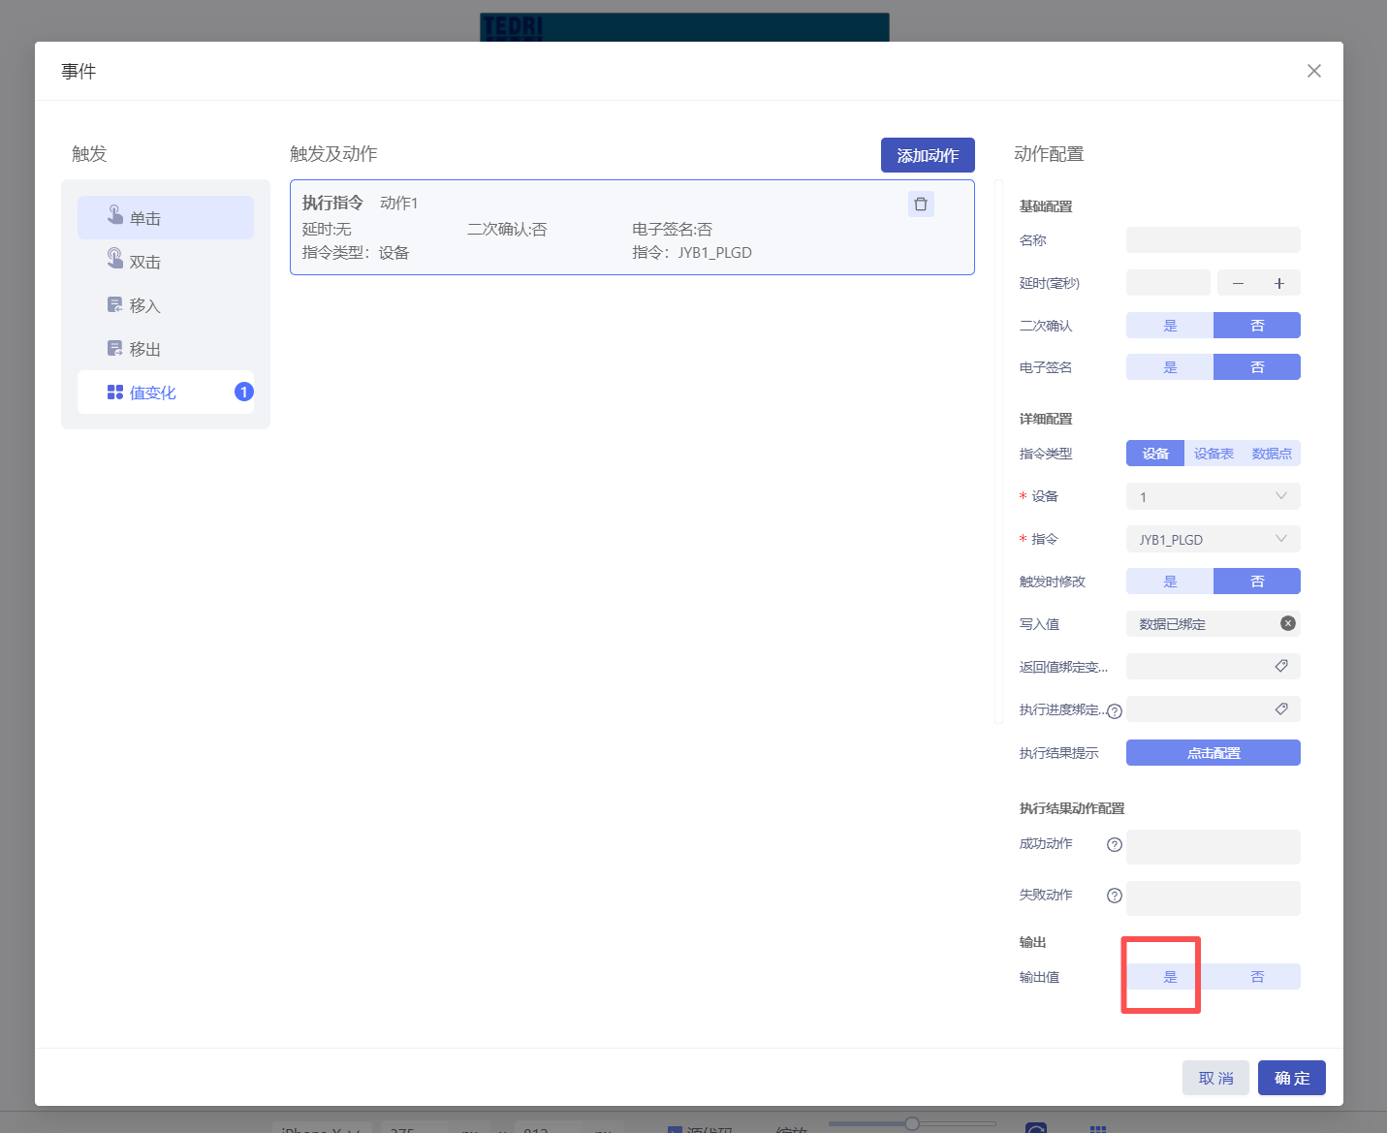1387x1133 pixels.
Task: Click the 名称 input field
Action: [1213, 240]
